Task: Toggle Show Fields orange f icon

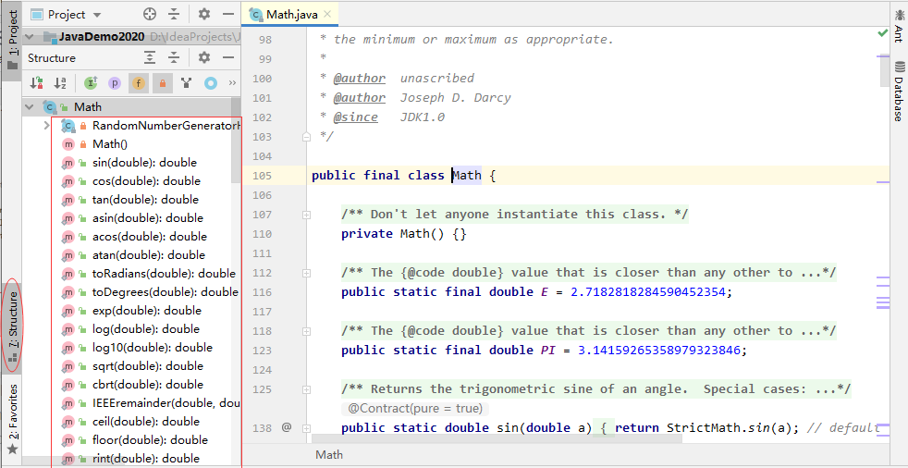Action: tap(139, 83)
